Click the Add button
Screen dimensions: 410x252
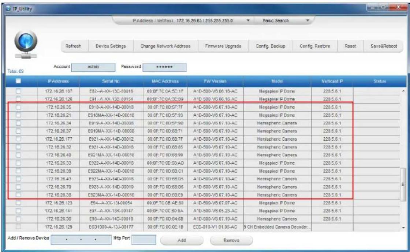[182, 240]
